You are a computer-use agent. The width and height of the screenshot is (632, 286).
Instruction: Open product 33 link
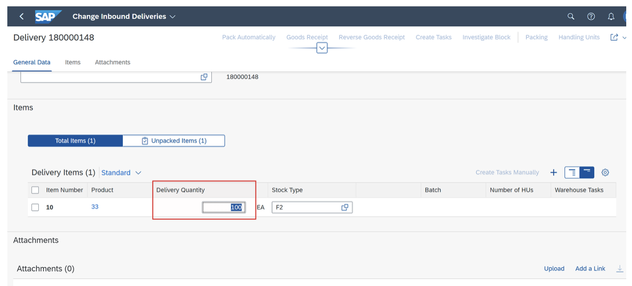click(95, 207)
